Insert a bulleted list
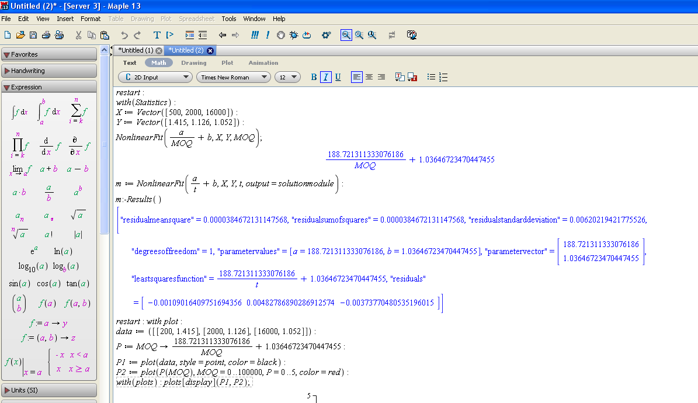 point(431,77)
